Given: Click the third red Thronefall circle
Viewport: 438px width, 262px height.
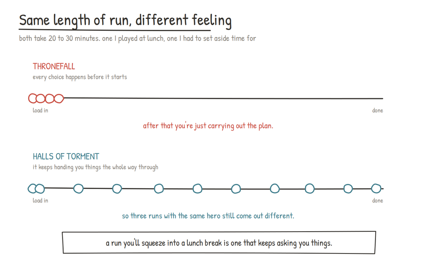Looking at the screenshot, I should (x=50, y=99).
